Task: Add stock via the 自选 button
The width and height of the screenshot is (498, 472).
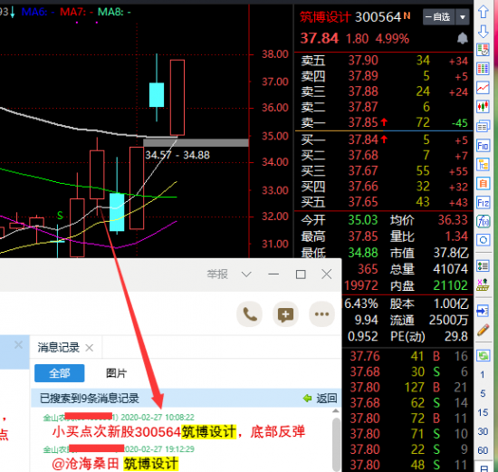Action: pos(438,17)
